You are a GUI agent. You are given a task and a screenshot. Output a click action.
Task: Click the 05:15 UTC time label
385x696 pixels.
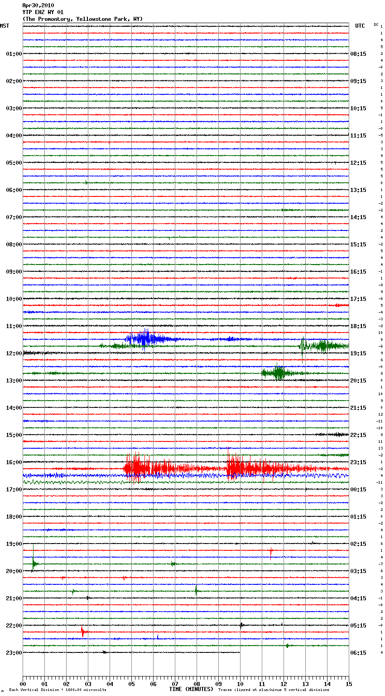(358, 626)
